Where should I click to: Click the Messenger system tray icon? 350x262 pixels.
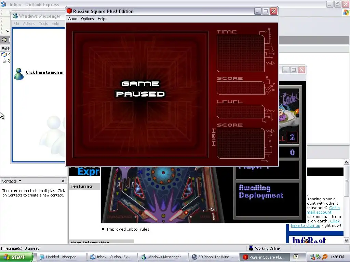click(312, 257)
